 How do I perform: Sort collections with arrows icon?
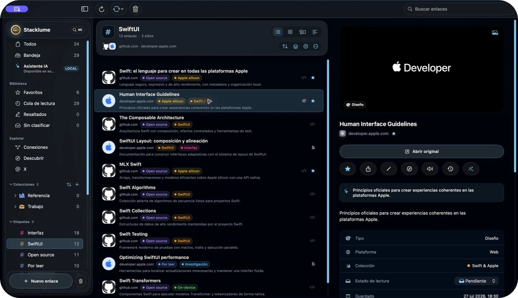pos(69,184)
